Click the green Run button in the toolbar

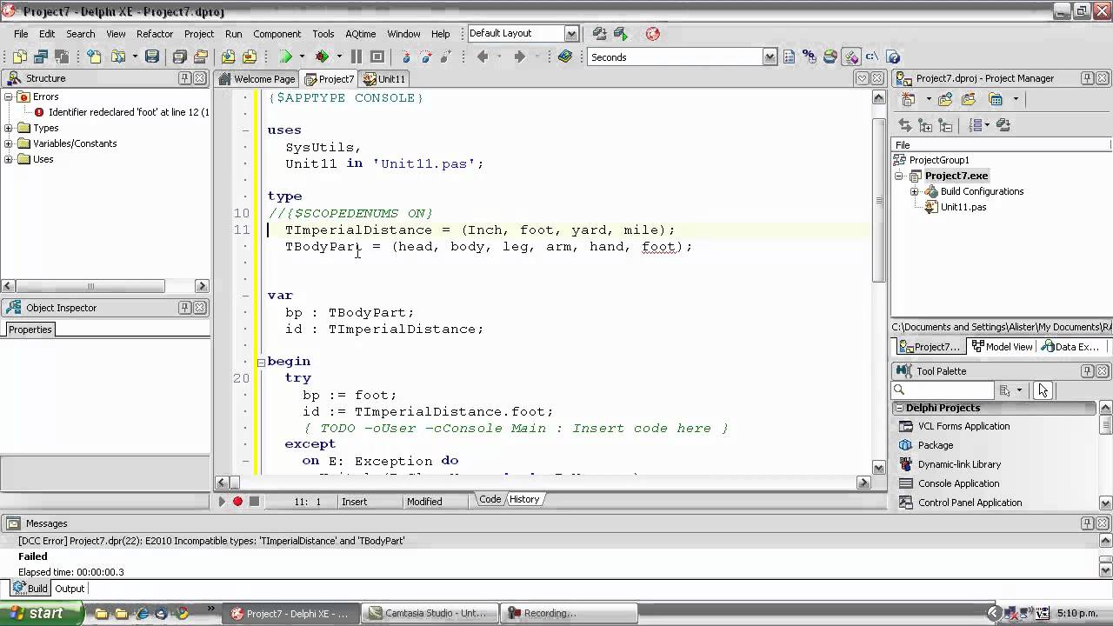coord(285,57)
